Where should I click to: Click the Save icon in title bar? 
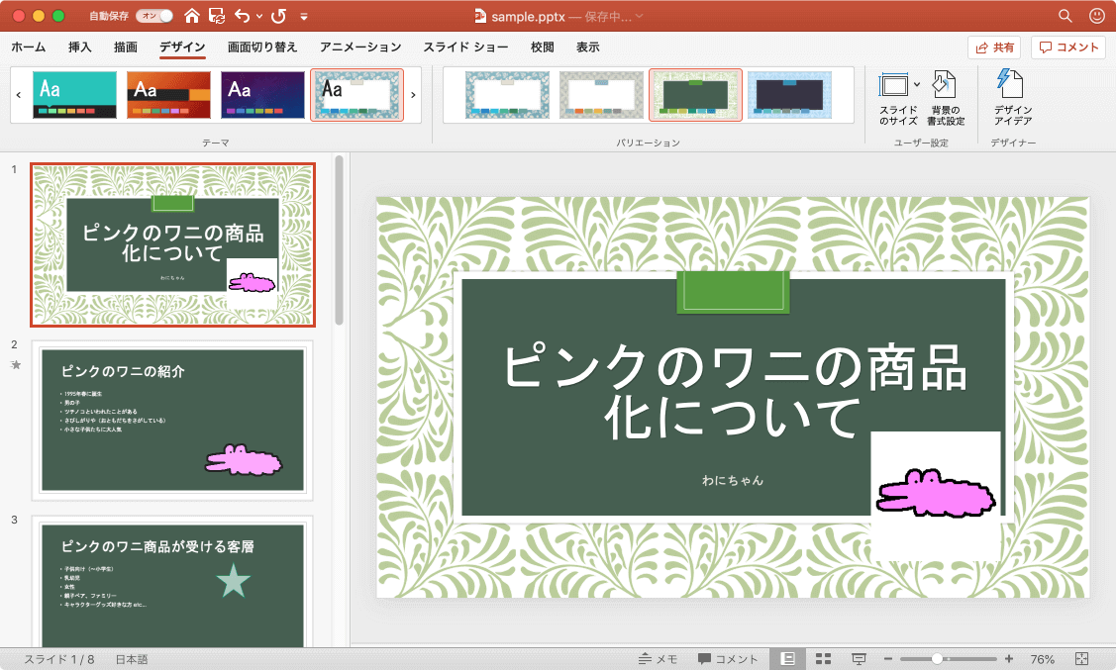[217, 16]
